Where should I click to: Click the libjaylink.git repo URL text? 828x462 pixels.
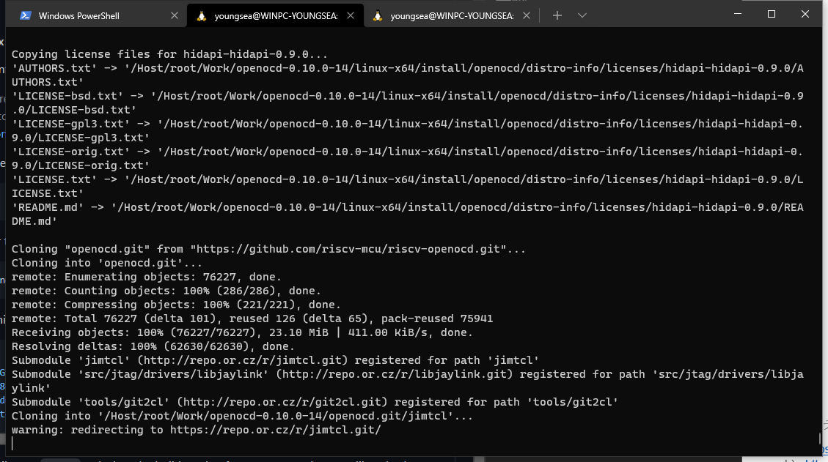[x=395, y=374]
